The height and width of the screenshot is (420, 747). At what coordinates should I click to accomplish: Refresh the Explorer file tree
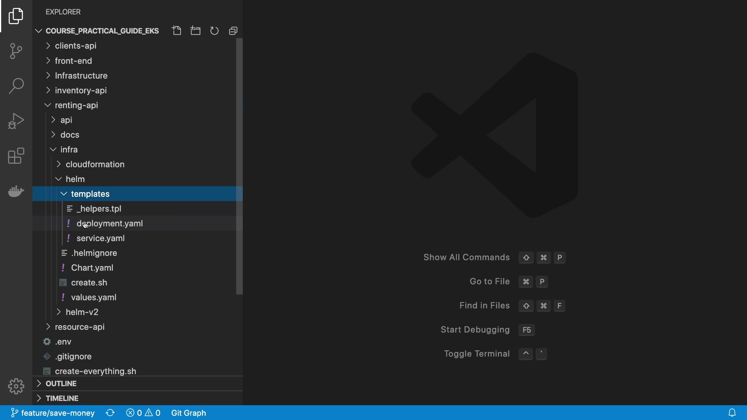(x=214, y=31)
